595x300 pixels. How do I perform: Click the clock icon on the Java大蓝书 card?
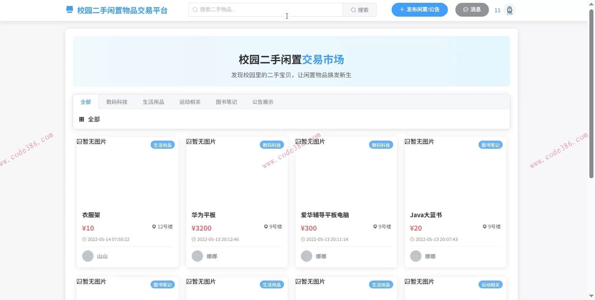click(x=412, y=239)
